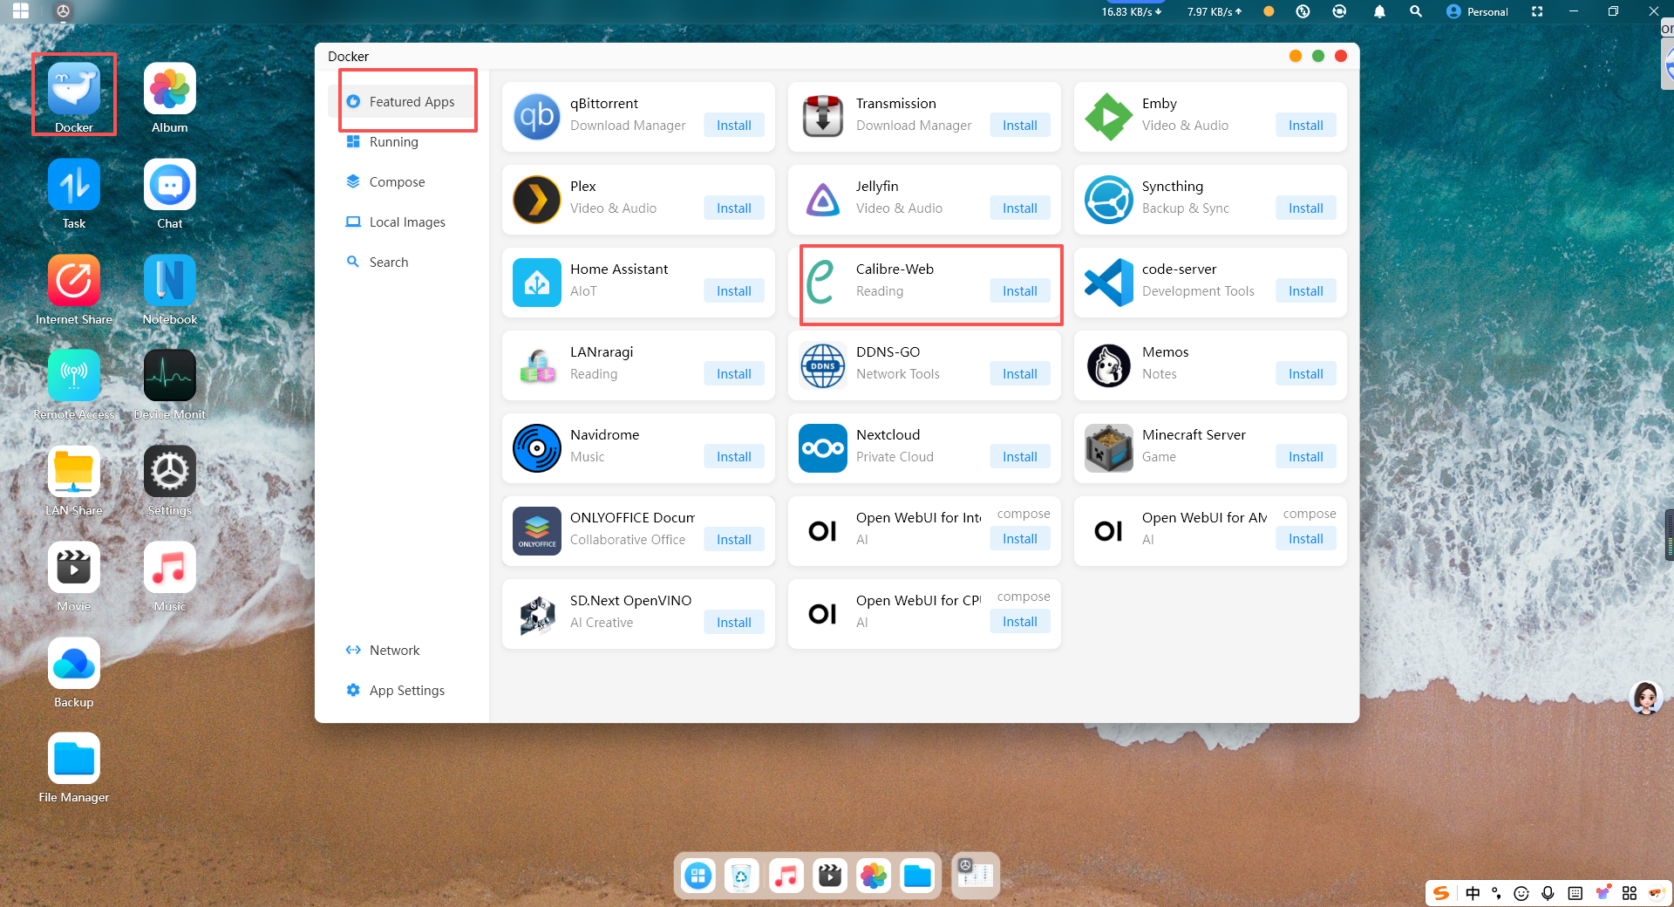Click the Minecraft Server app icon
Image resolution: width=1674 pixels, height=907 pixels.
point(1109,448)
